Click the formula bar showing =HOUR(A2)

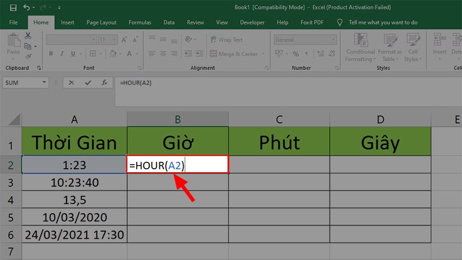288,91
